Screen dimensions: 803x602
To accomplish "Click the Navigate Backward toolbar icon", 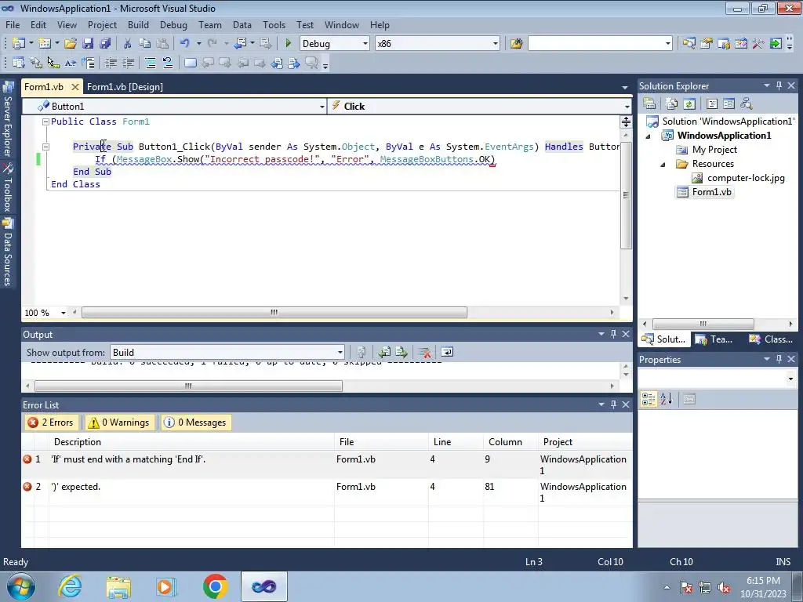I will click(240, 44).
